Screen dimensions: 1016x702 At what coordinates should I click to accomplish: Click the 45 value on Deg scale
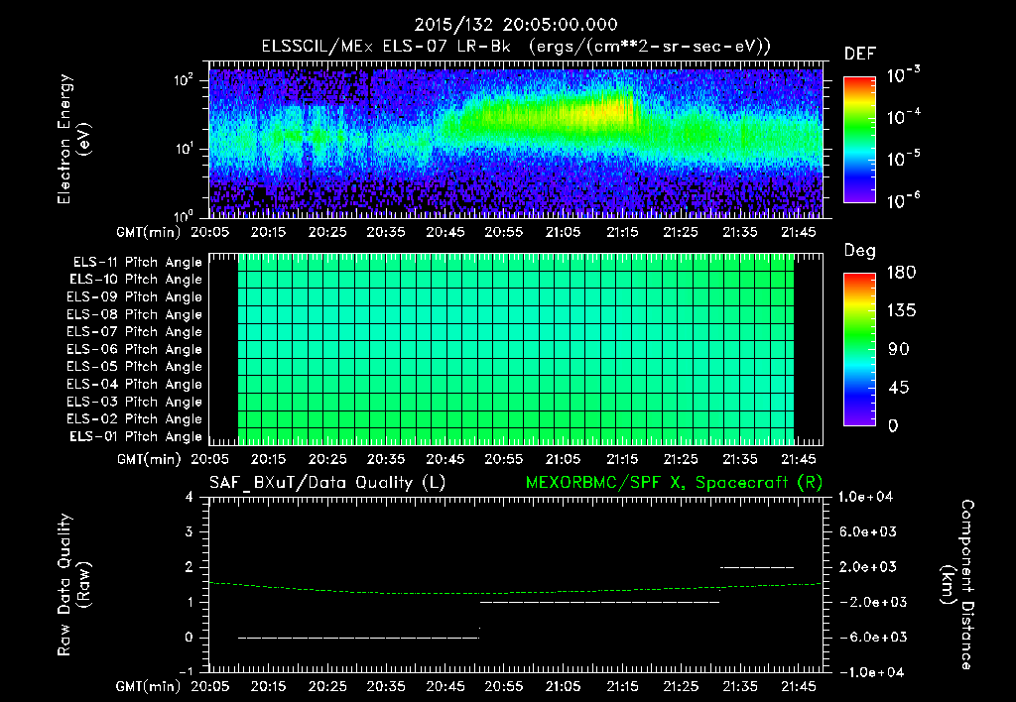(899, 388)
